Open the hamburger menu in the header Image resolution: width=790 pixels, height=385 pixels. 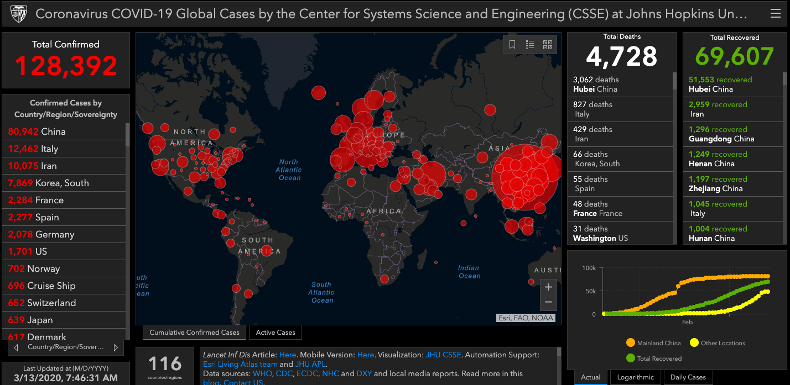pyautogui.click(x=775, y=14)
